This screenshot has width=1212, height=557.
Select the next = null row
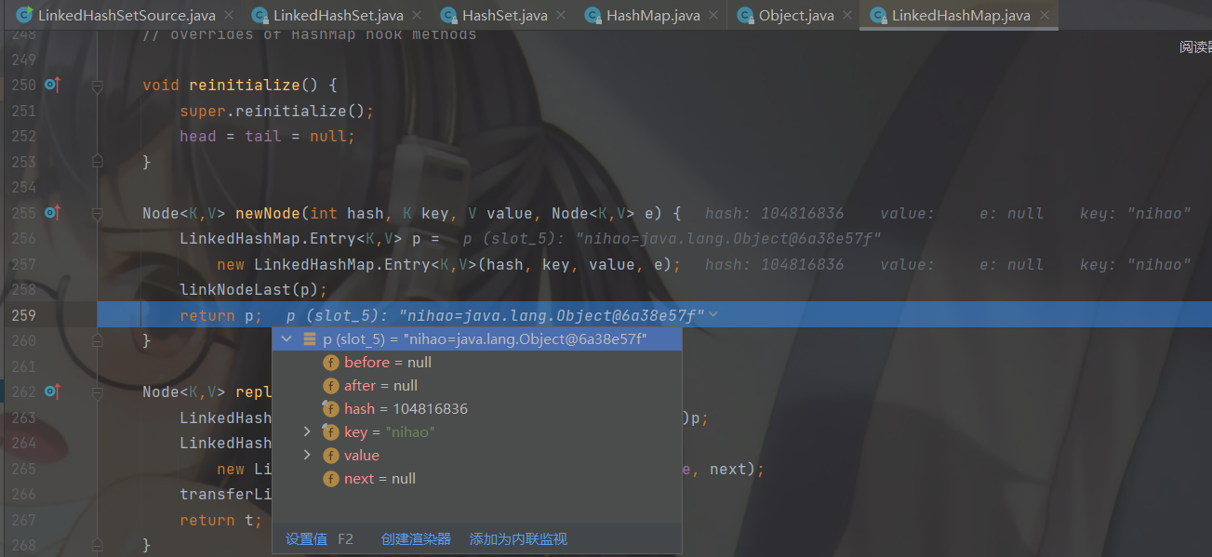point(477,479)
